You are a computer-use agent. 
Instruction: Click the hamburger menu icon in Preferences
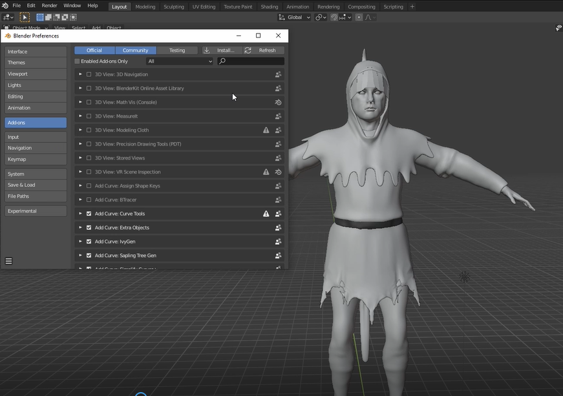click(8, 260)
